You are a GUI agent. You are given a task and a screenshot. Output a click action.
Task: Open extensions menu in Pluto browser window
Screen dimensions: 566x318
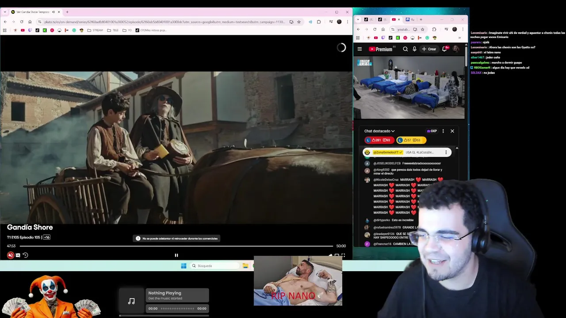[319, 22]
